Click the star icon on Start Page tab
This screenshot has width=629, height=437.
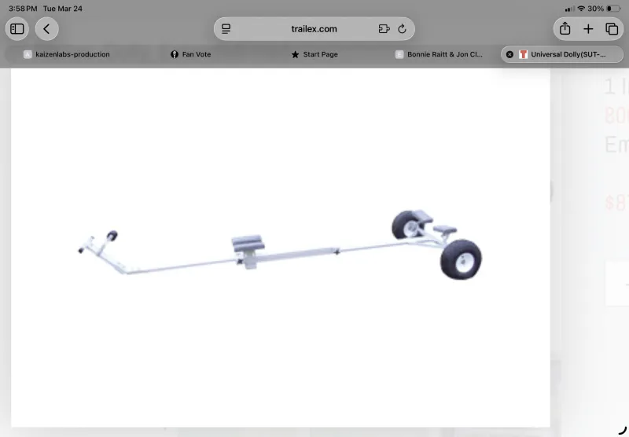(x=296, y=54)
